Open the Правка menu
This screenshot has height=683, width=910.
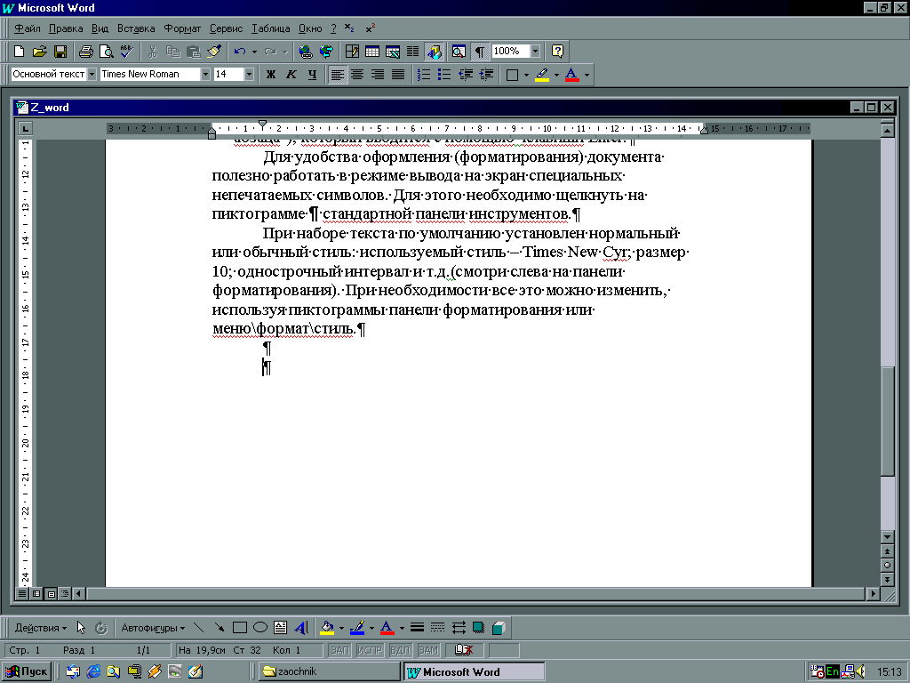click(66, 28)
